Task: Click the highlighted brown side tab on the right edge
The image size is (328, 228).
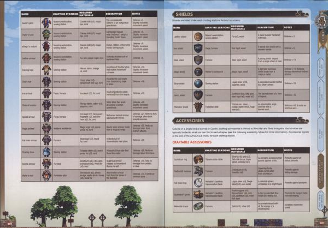Action: 321,171
